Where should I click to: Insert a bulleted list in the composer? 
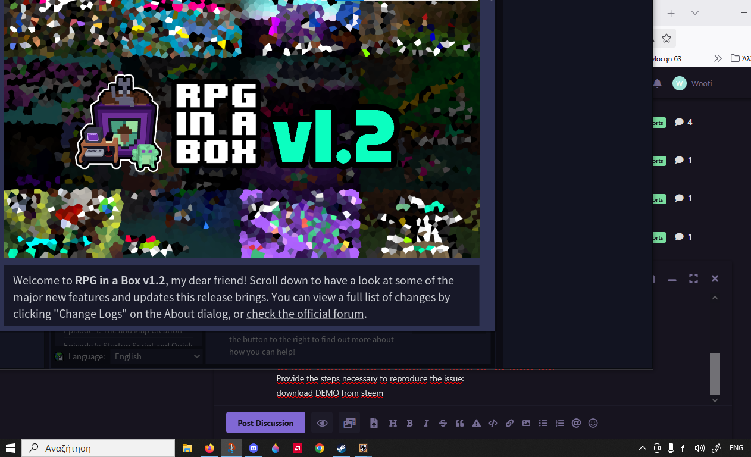click(x=543, y=423)
